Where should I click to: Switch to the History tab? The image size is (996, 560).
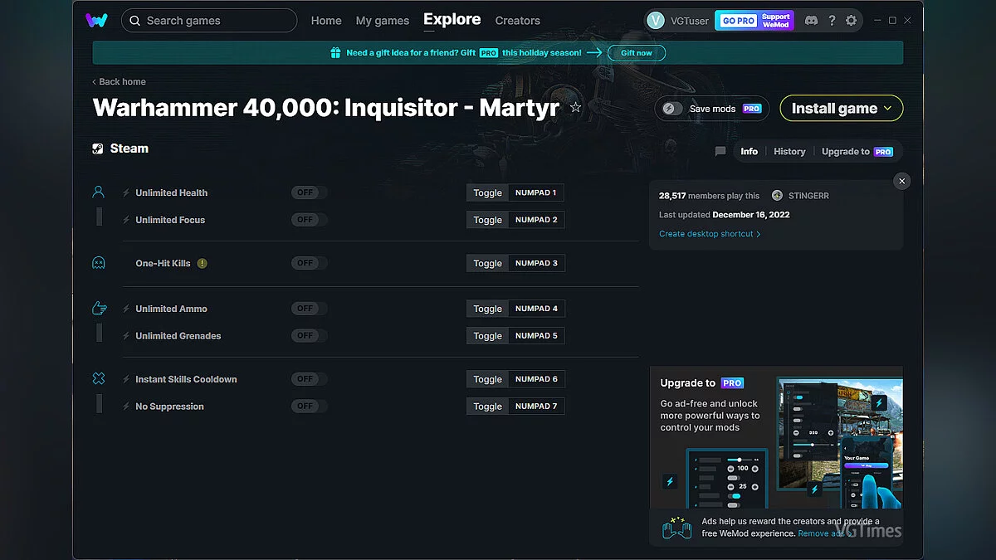pos(789,152)
